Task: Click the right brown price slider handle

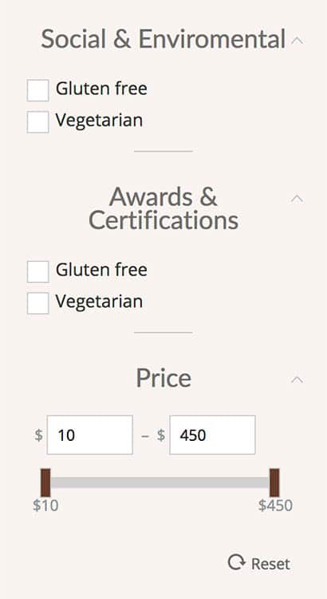Action: click(274, 482)
